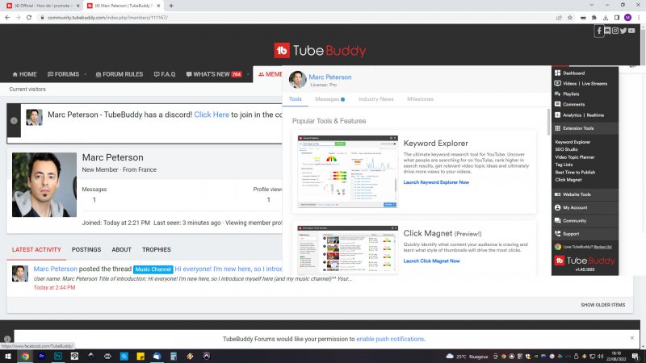Screen dimensions: 646x363
Task: Open the Forum Rules menu item
Action: tap(118, 74)
